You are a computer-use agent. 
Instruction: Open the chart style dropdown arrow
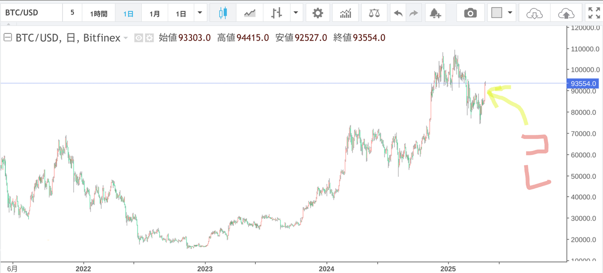[x=296, y=13]
